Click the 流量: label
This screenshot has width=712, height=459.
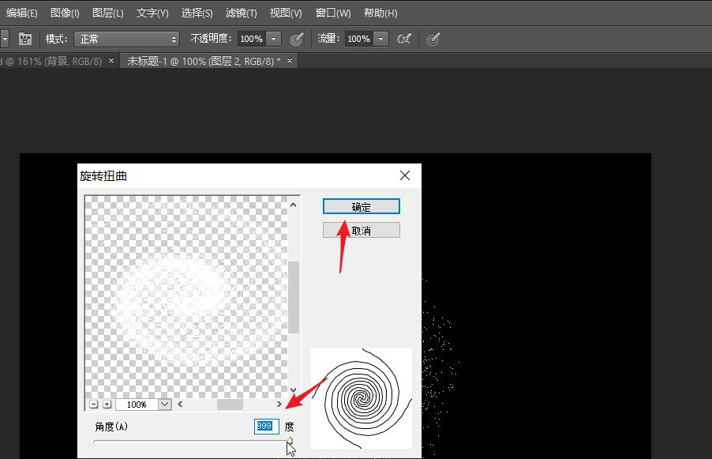[329, 39]
